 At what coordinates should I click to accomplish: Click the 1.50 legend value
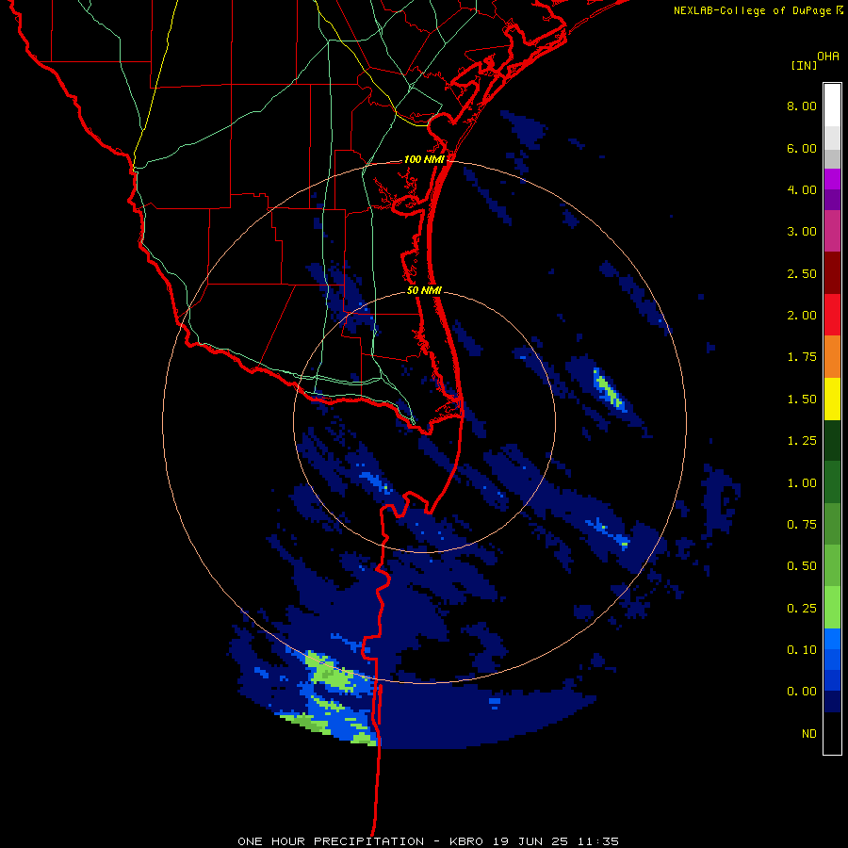click(802, 400)
